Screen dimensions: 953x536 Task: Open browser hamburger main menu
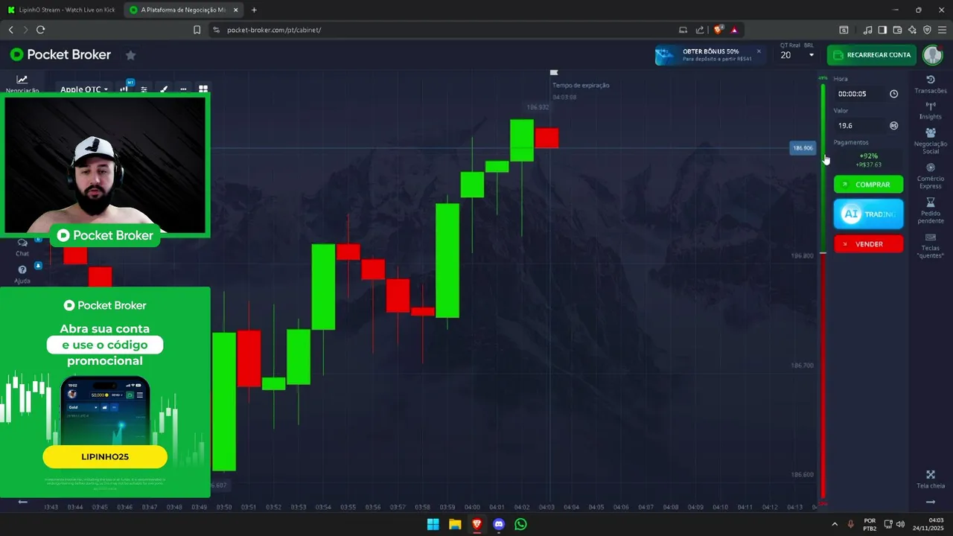coord(942,30)
